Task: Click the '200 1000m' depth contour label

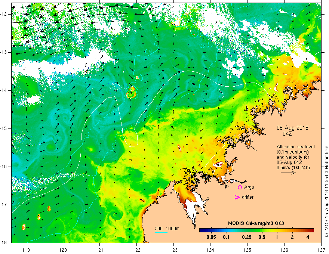Action: 167,229
